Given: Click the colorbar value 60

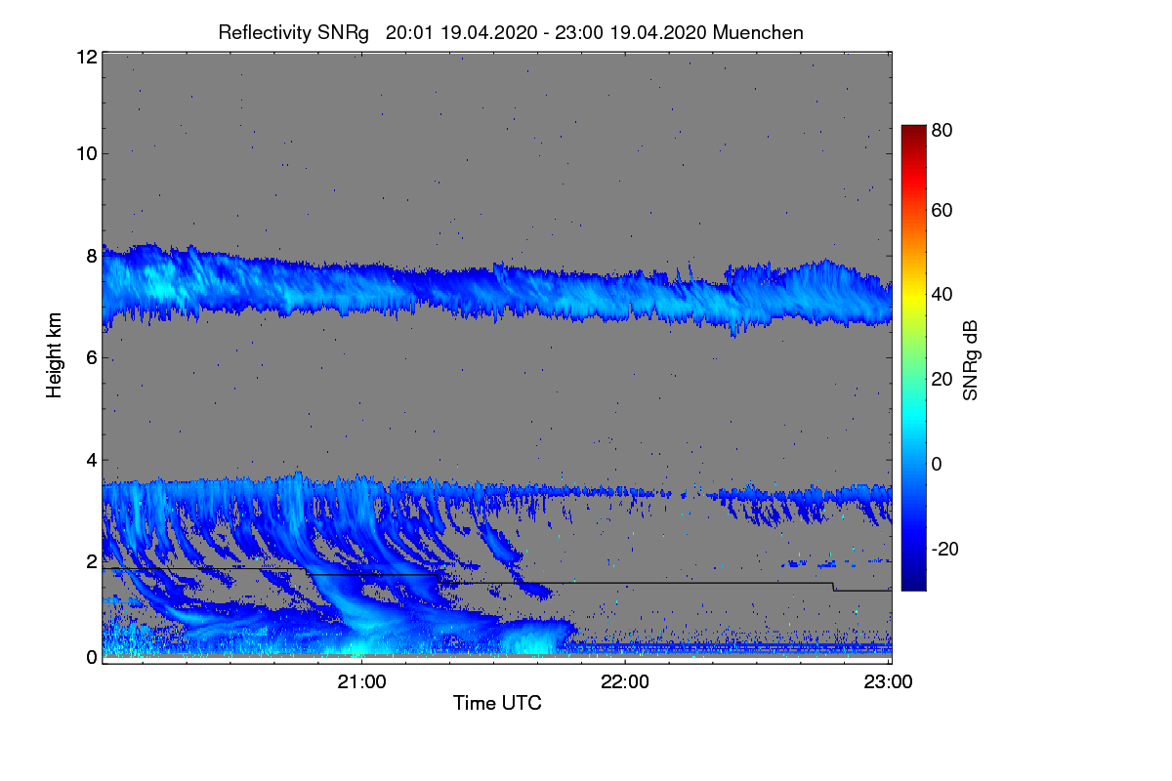Looking at the screenshot, I should point(942,211).
